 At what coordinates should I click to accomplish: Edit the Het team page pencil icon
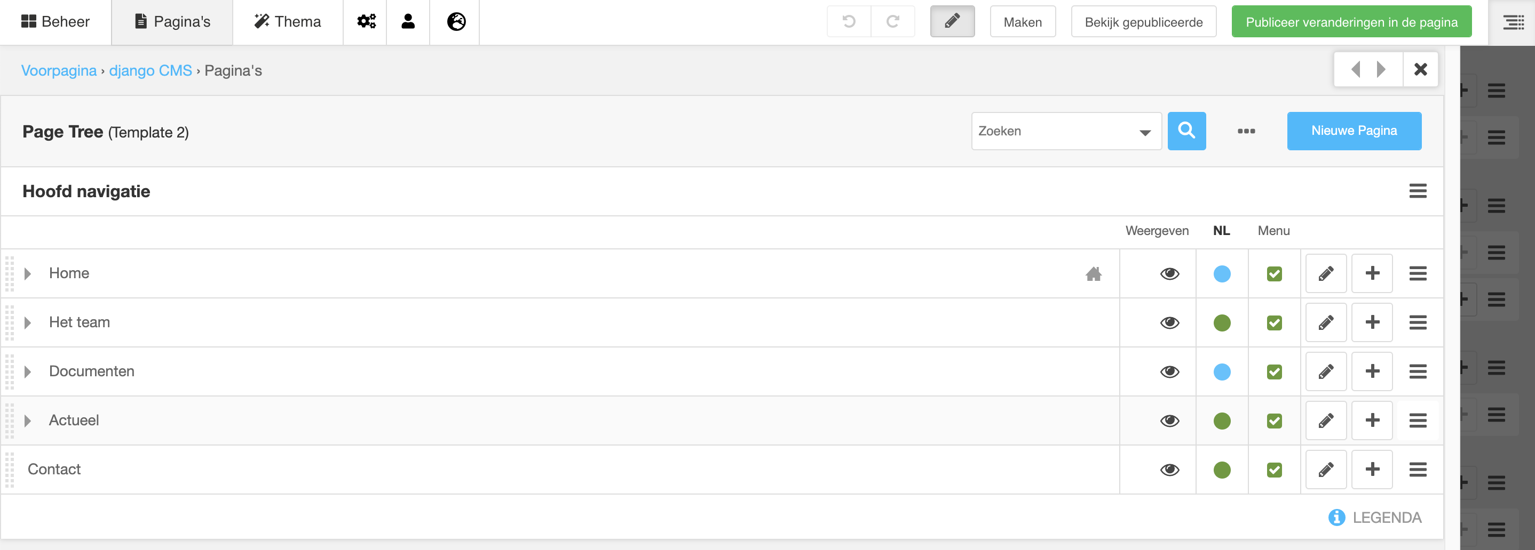1325,322
